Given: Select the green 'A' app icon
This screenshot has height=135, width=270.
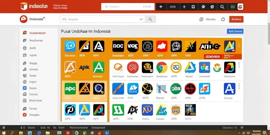Looking at the screenshot, I should pyautogui.click(x=99, y=67).
